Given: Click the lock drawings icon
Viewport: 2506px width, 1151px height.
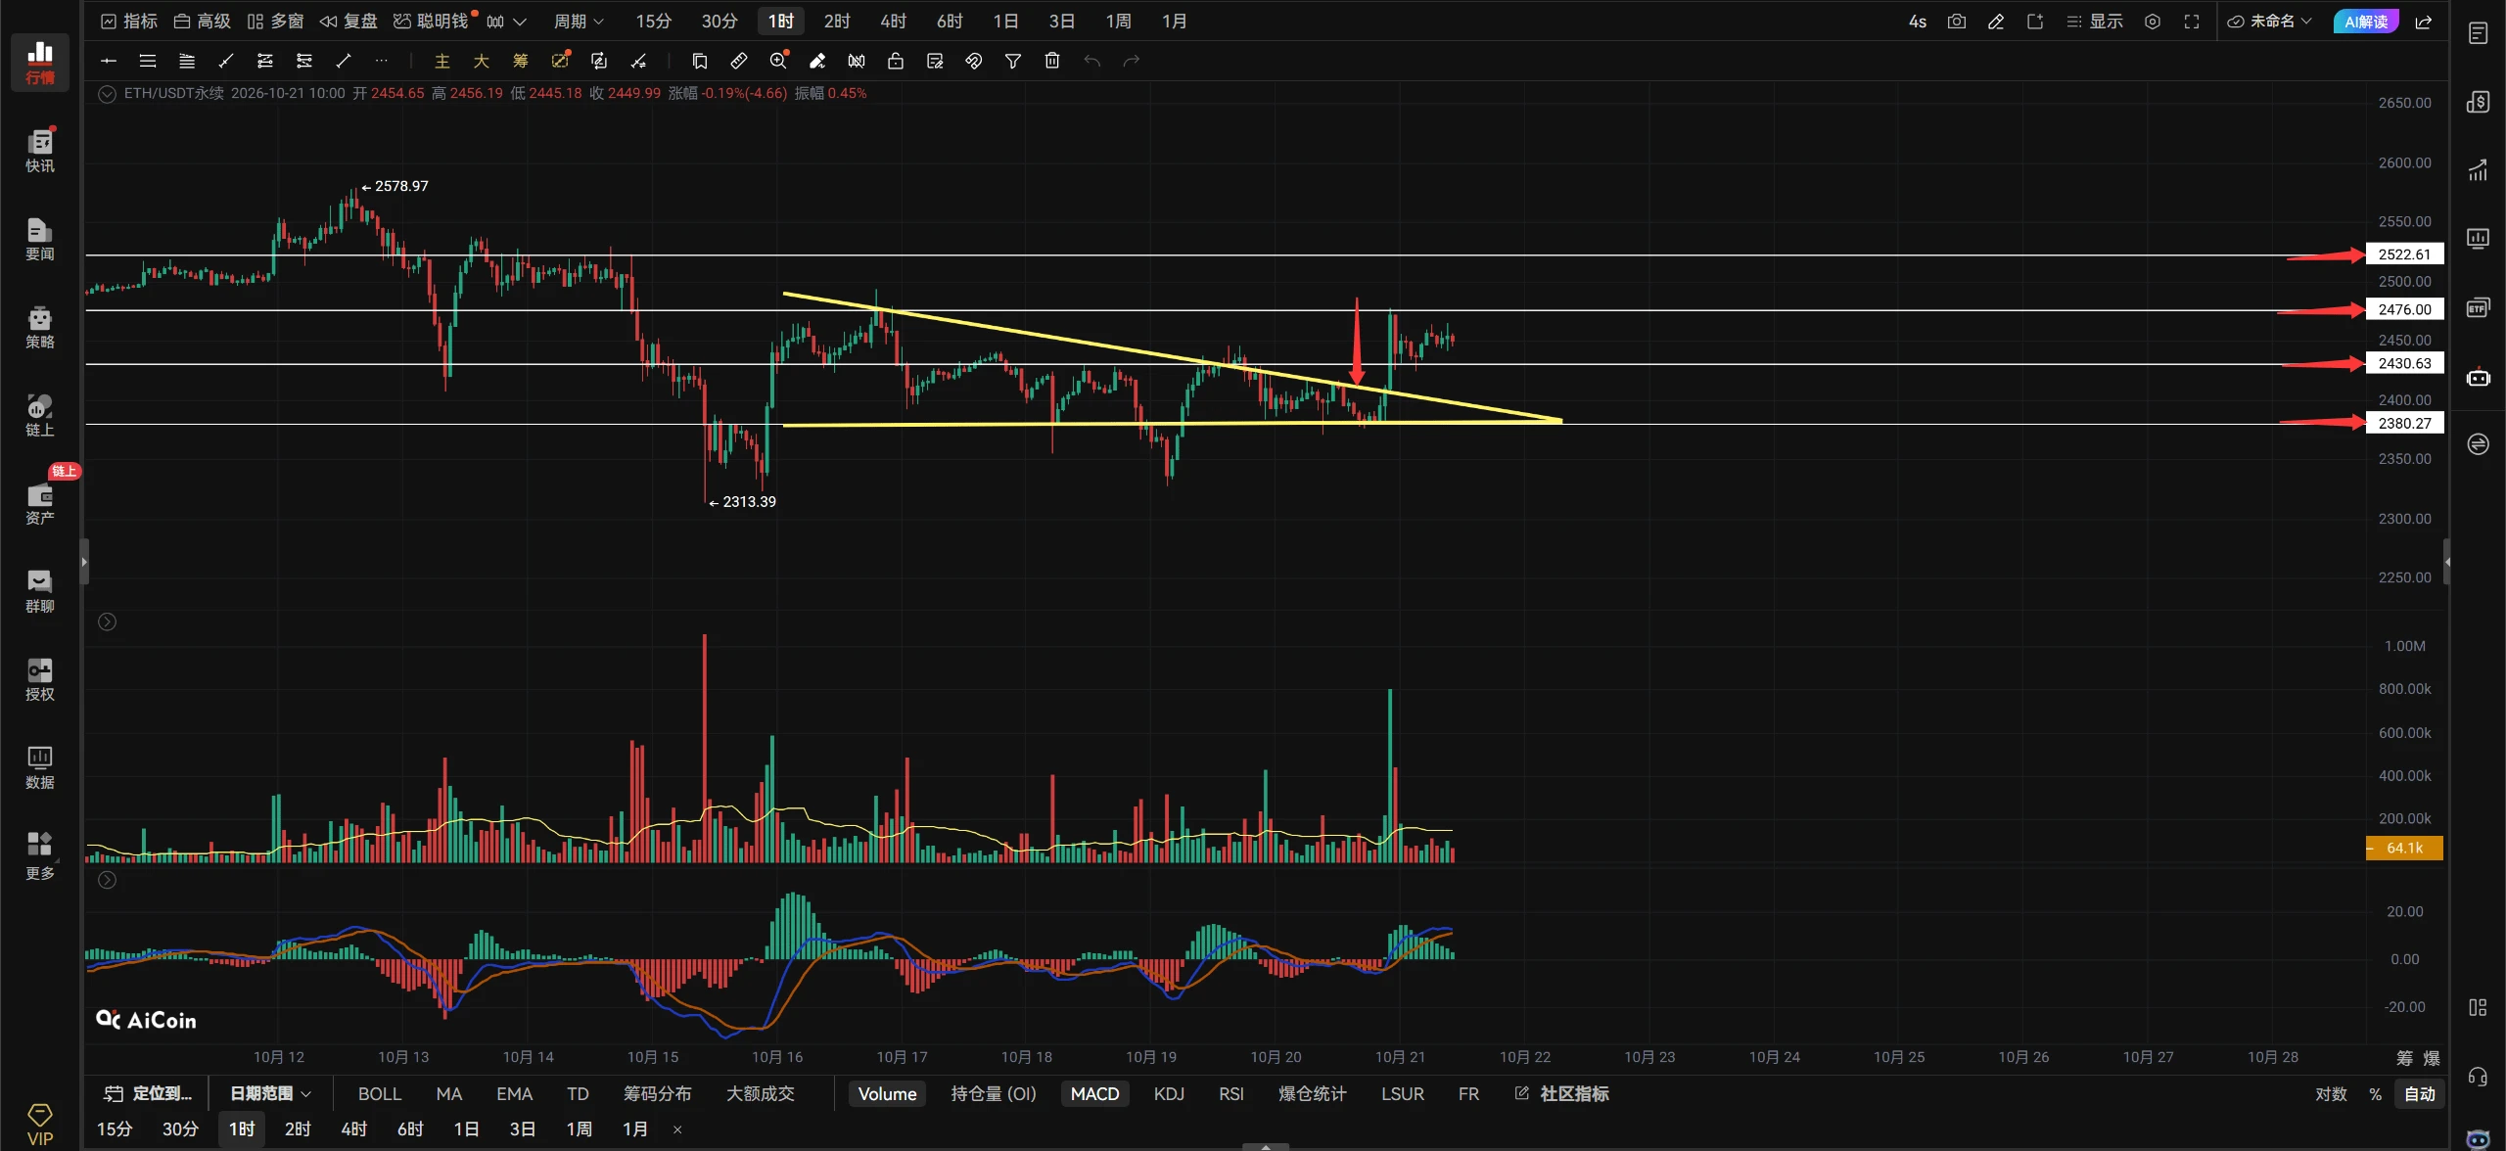Looking at the screenshot, I should (x=896, y=61).
